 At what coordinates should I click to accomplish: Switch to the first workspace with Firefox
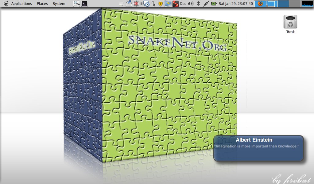[260, 4]
